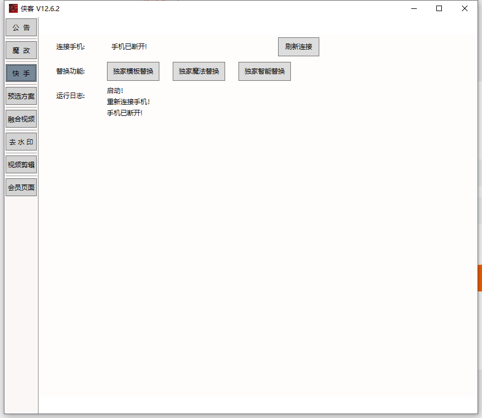Switch to the 视频剪辑 tab
This screenshot has height=418, width=482.
(x=21, y=164)
